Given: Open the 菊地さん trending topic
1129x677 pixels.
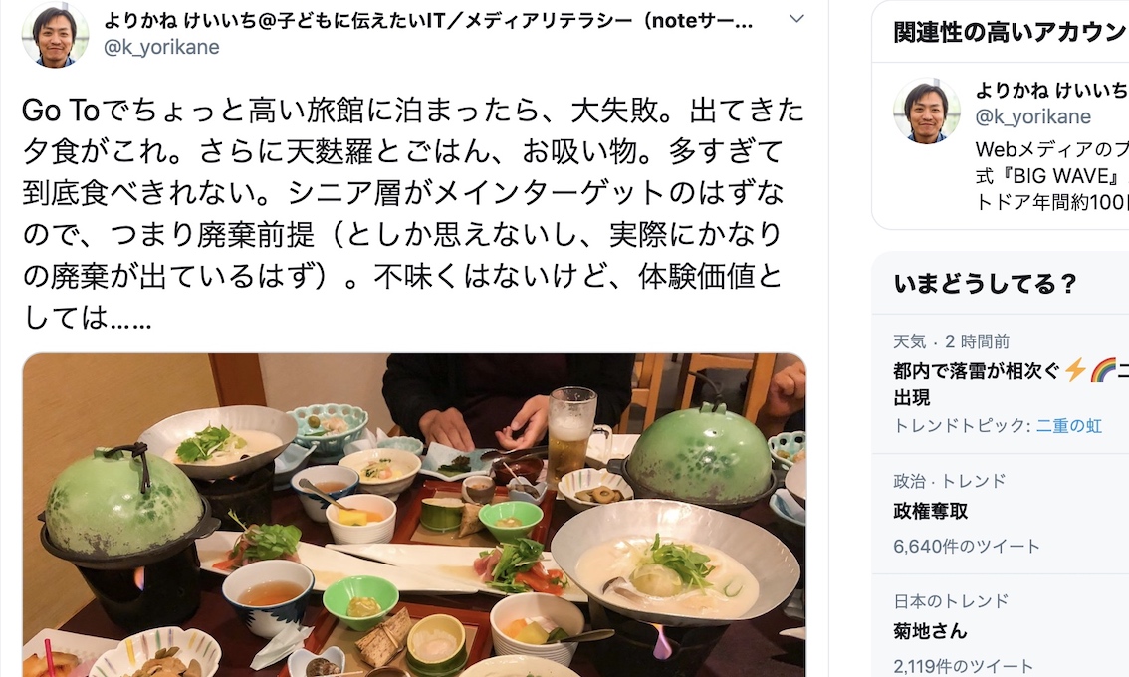Looking at the screenshot, I should click(x=930, y=631).
